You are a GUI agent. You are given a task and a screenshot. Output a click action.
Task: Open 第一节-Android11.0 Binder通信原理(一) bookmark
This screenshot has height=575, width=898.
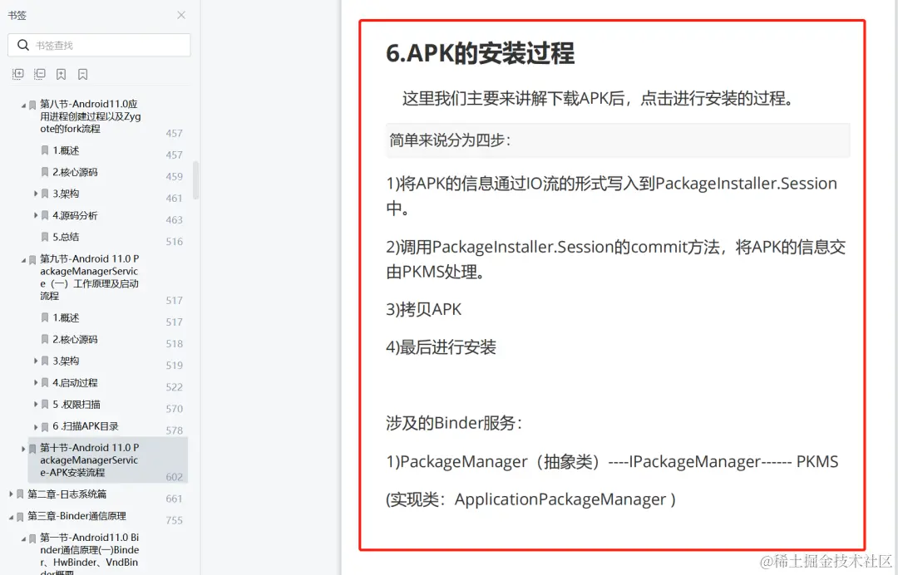click(x=89, y=553)
